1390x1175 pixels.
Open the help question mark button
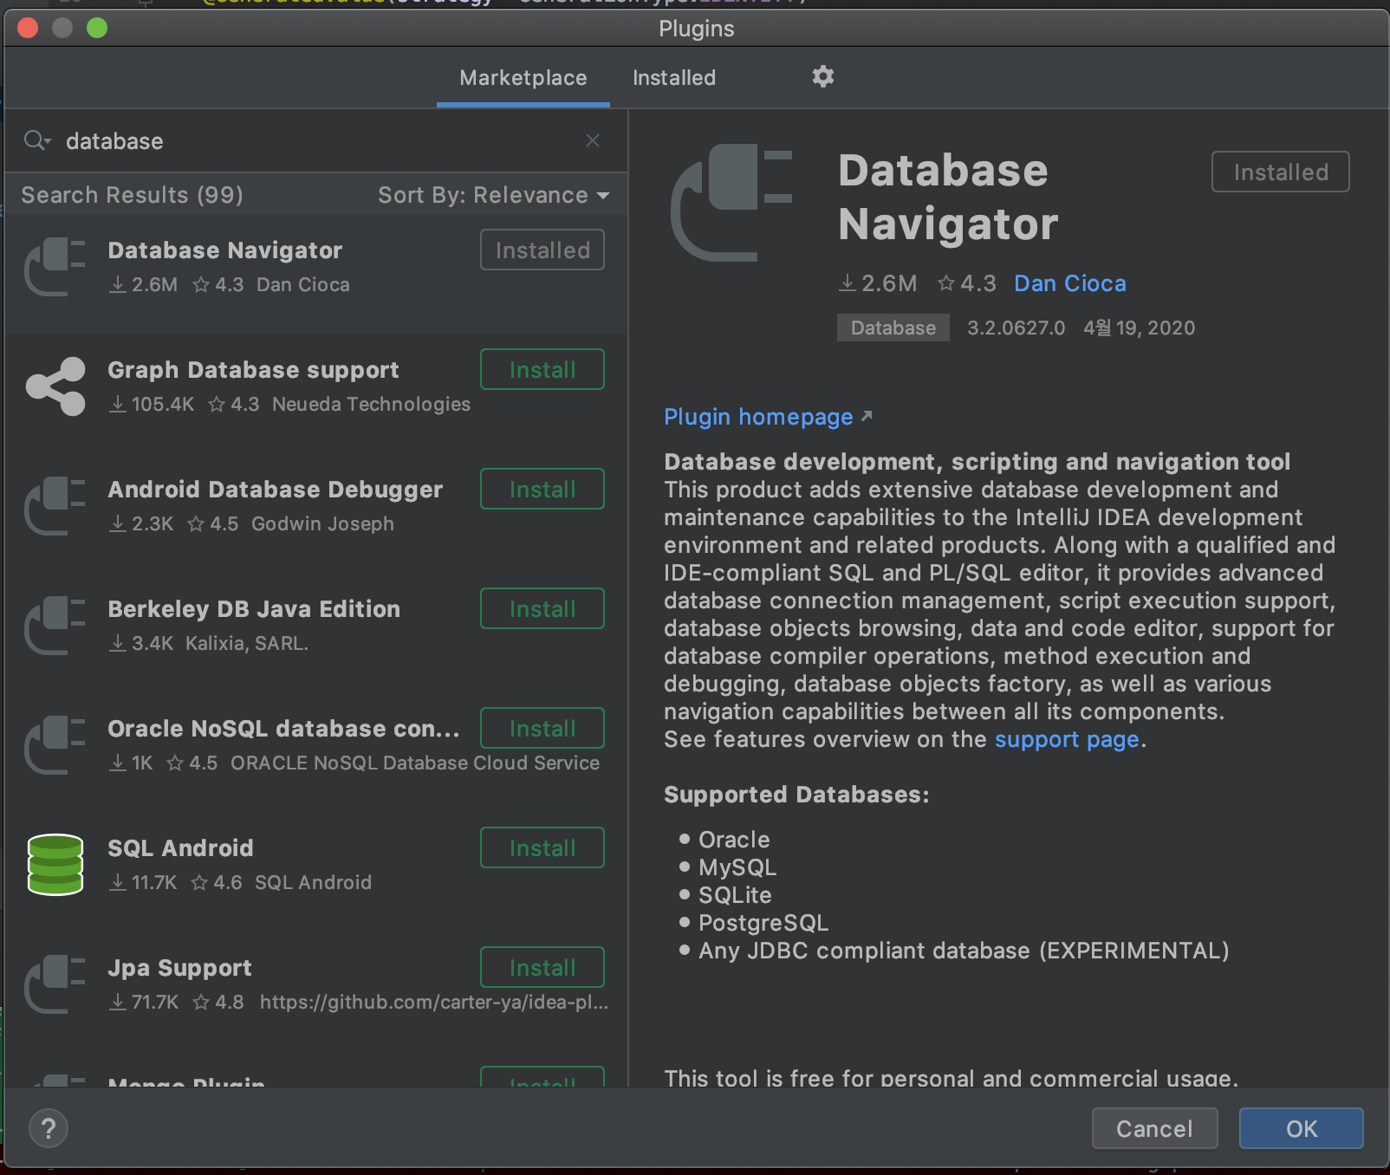pyautogui.click(x=49, y=1128)
